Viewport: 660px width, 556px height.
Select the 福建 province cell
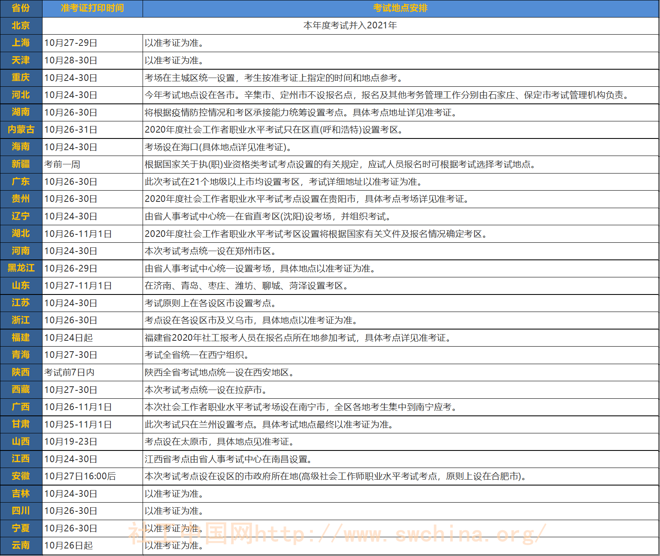click(x=21, y=337)
